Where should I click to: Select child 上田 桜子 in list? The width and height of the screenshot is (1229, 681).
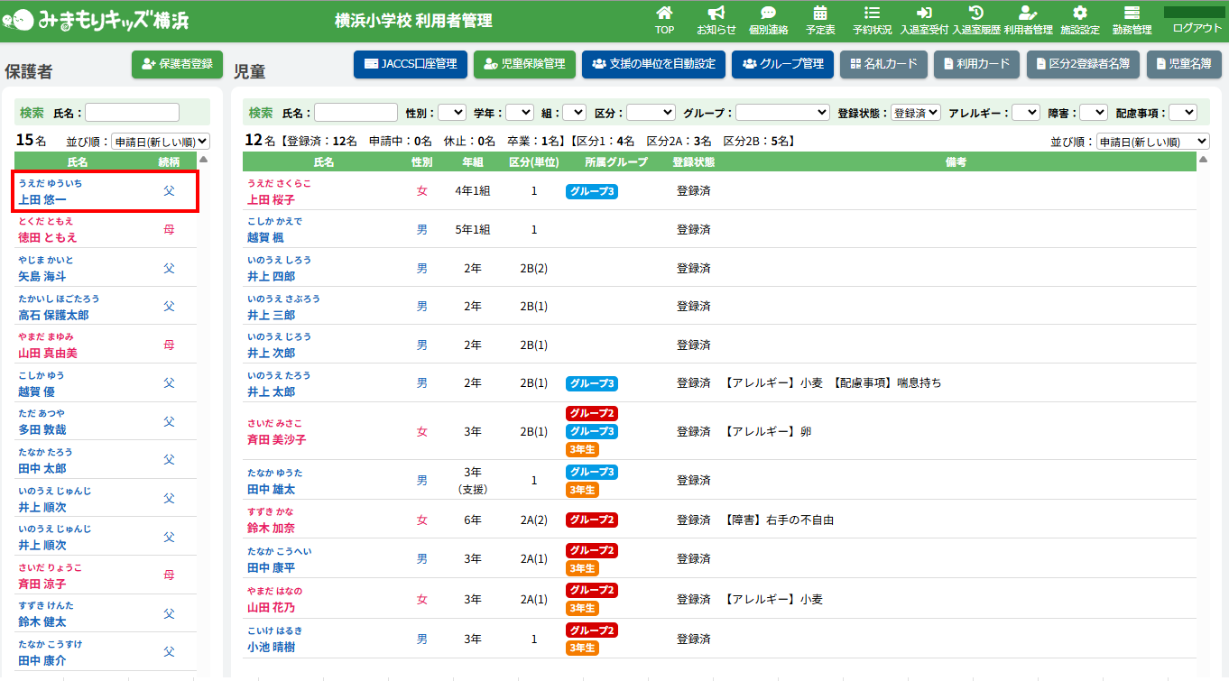(x=271, y=199)
